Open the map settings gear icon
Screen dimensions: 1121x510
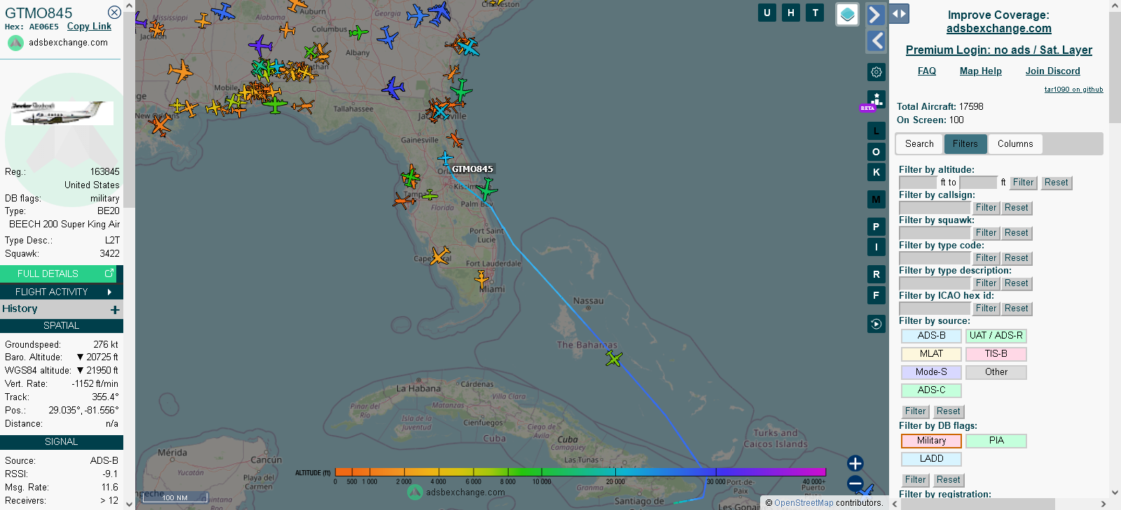[x=876, y=72]
